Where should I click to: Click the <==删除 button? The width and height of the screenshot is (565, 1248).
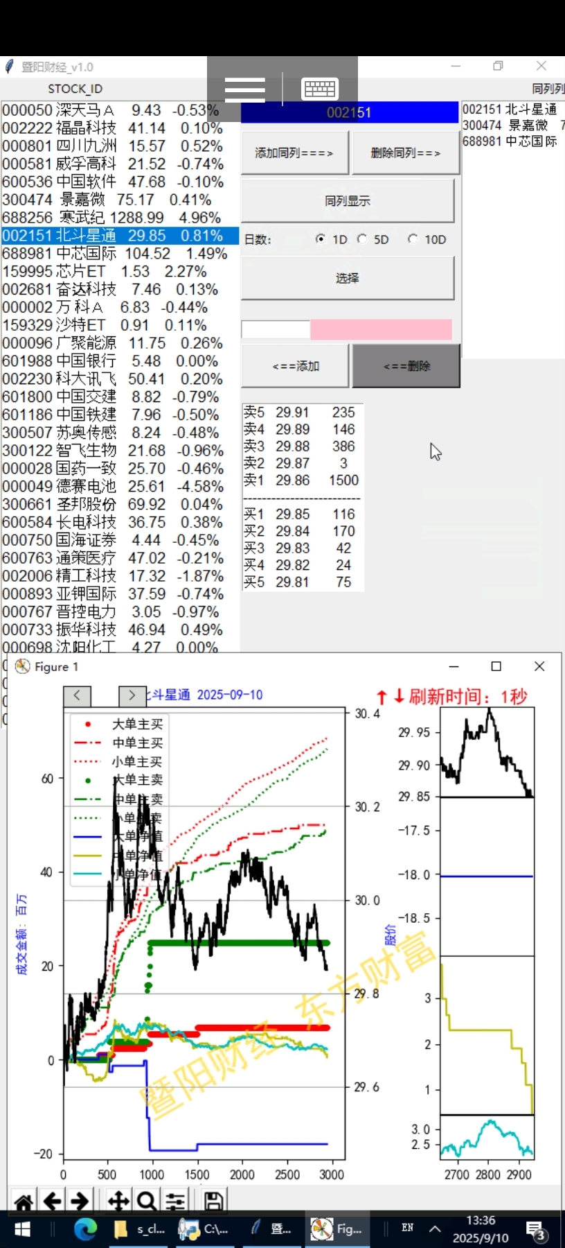(x=406, y=366)
